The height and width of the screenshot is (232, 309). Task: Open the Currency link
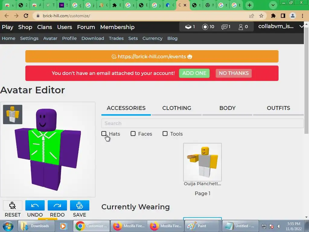point(152,38)
